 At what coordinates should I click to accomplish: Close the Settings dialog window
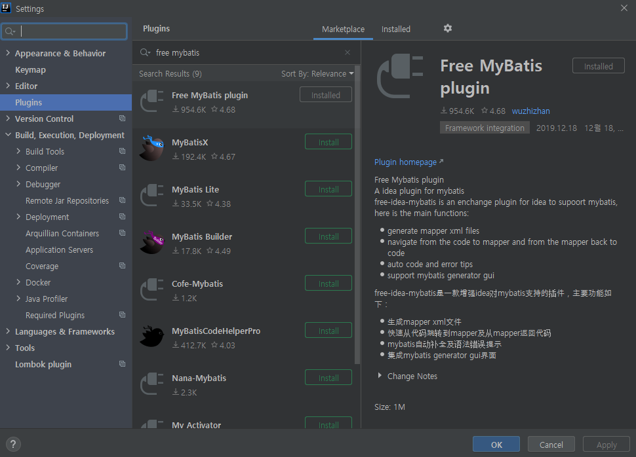[x=624, y=8]
